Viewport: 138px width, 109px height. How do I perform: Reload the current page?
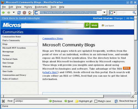point(19,12)
